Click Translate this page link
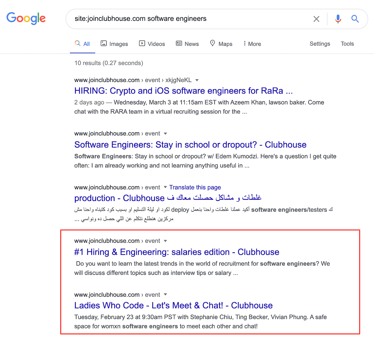This screenshot has width=374, height=339. point(195,187)
